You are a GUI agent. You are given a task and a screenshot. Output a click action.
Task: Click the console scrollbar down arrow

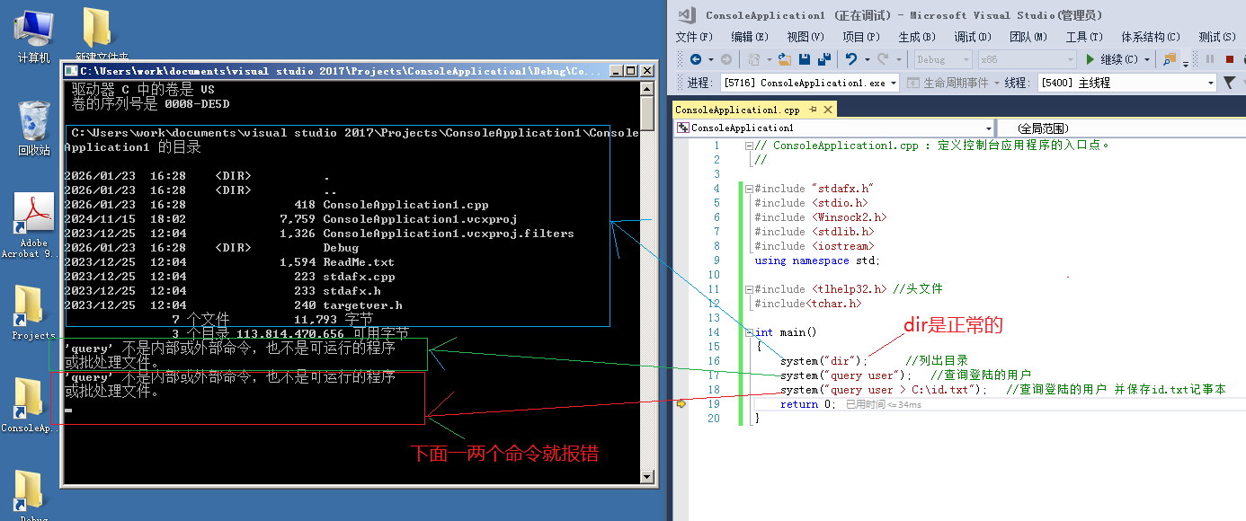pyautogui.click(x=647, y=475)
